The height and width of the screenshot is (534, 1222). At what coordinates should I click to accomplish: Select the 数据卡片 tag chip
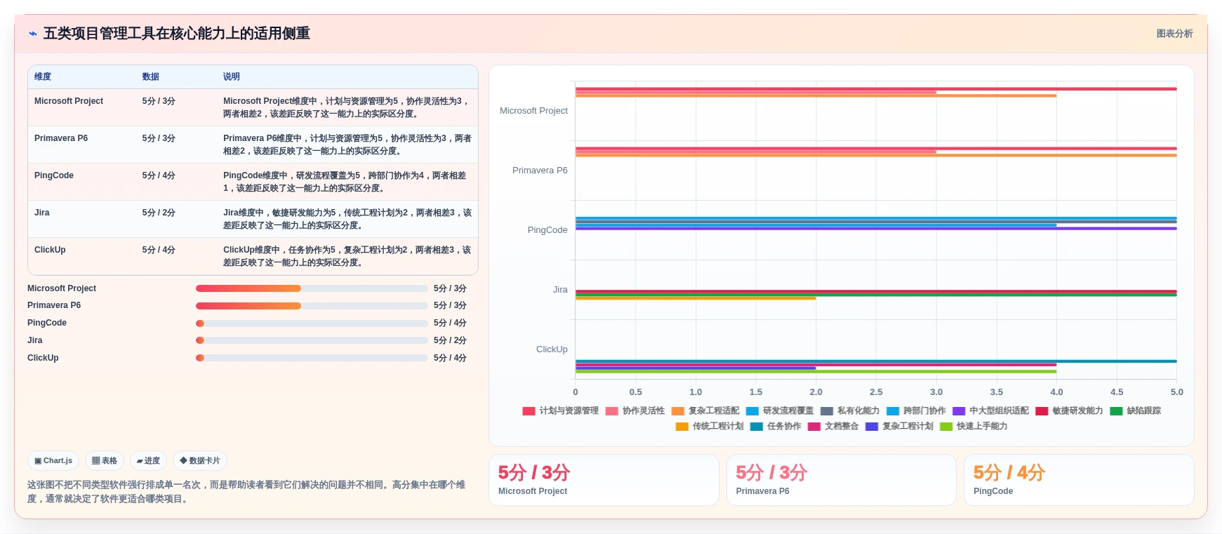point(200,461)
